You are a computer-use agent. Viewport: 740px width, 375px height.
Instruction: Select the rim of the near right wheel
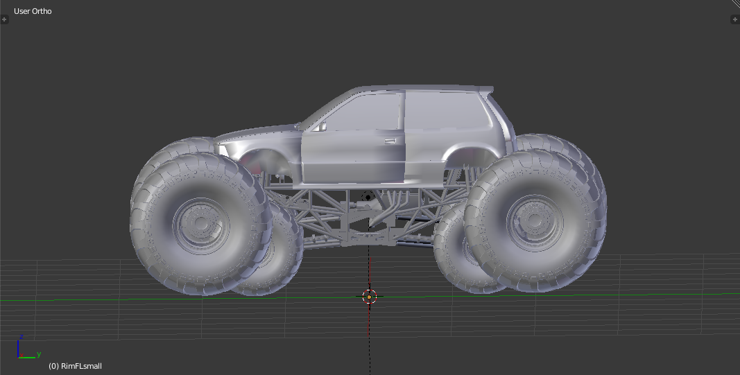534,223
